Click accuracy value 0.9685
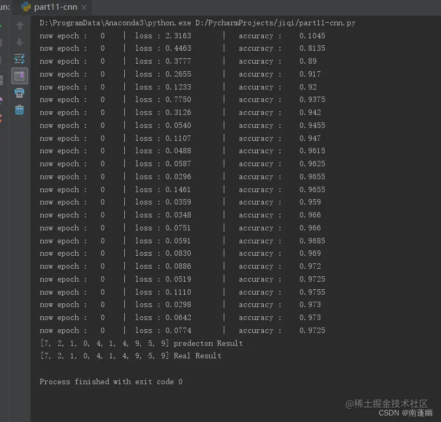 pos(312,241)
